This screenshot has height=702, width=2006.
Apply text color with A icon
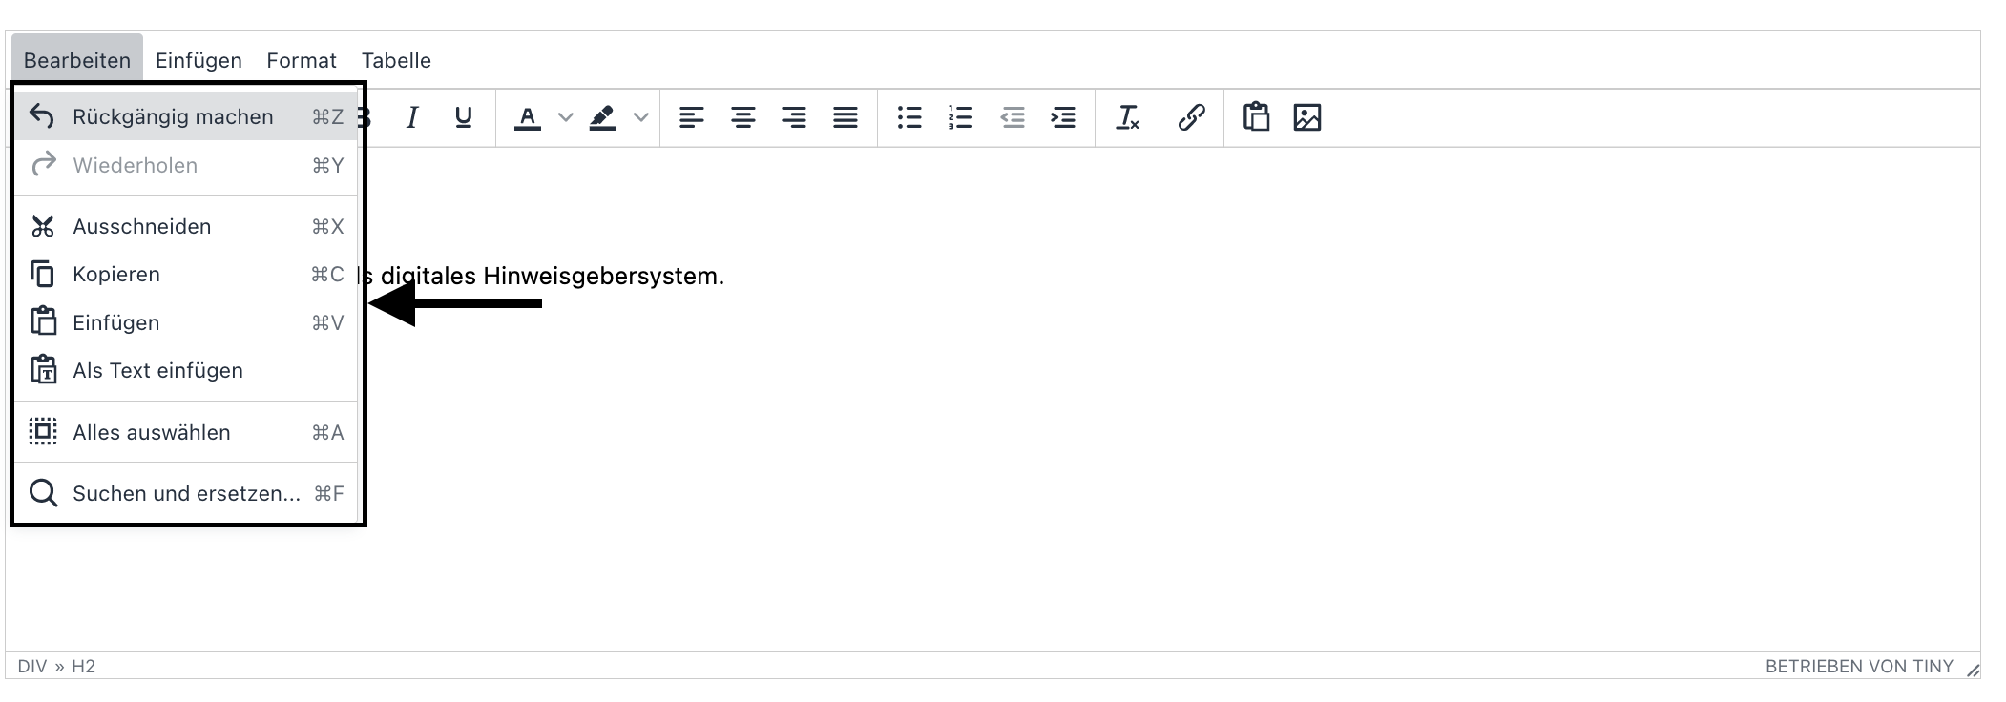[528, 117]
